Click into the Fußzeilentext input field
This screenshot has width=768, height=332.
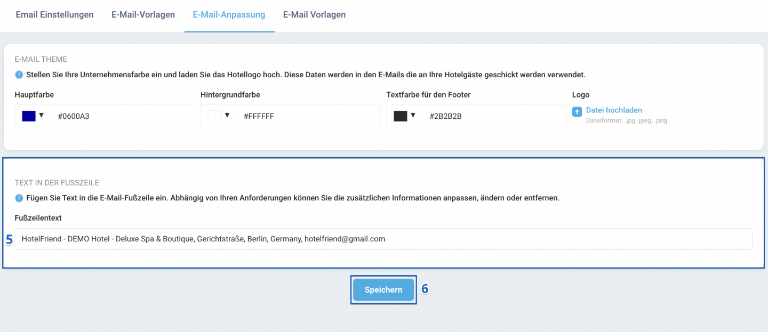point(383,239)
